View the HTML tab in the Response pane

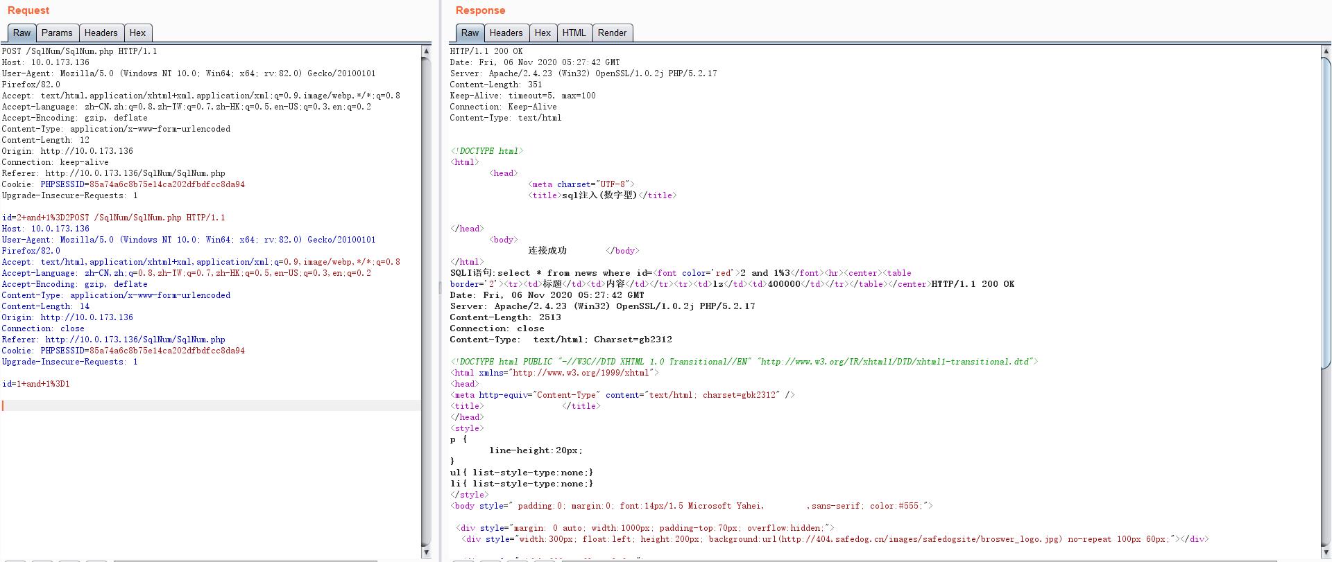point(574,33)
